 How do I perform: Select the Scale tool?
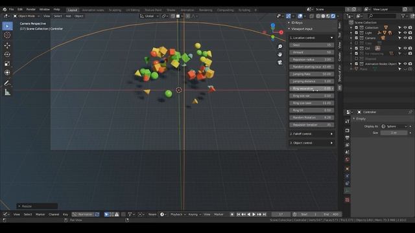pyautogui.click(x=7, y=63)
